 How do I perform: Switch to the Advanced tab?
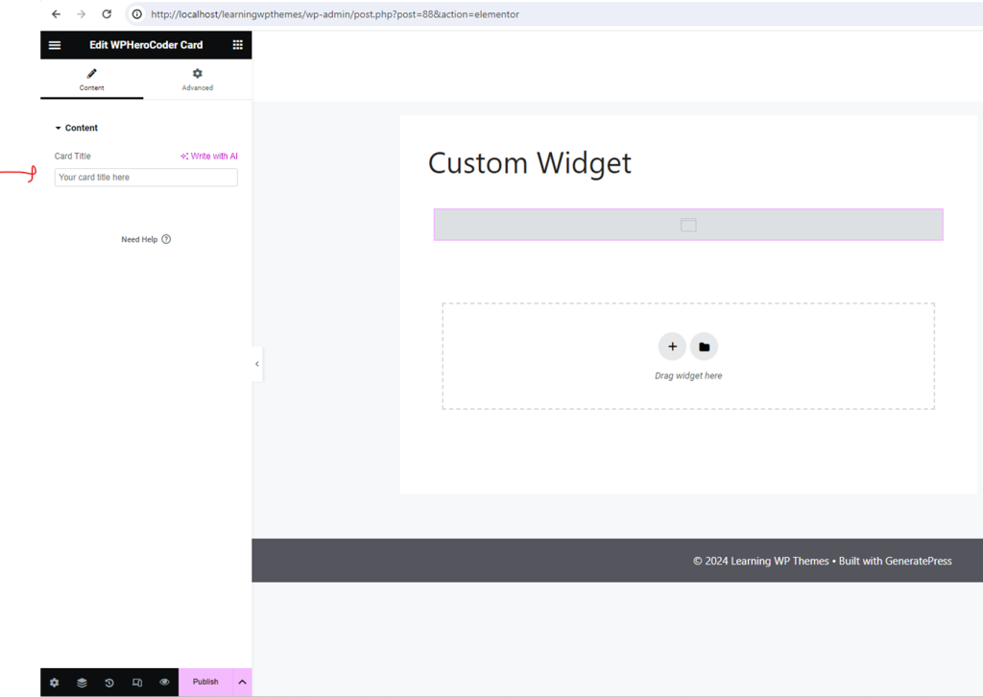197,79
